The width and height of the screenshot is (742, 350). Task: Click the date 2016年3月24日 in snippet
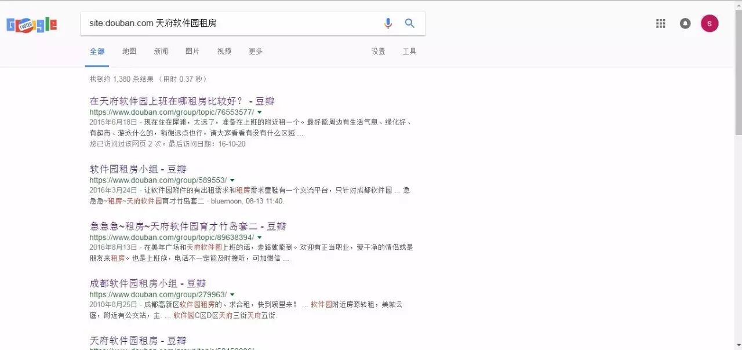click(114, 191)
